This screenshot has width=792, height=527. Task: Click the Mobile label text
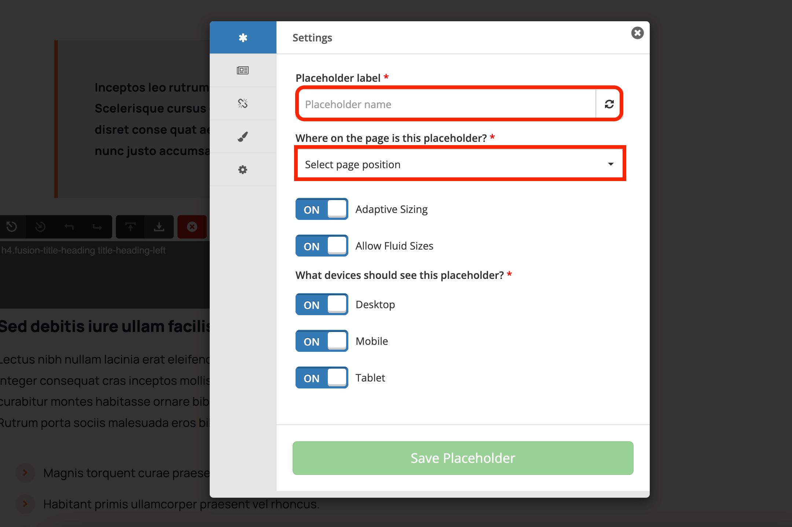point(372,341)
